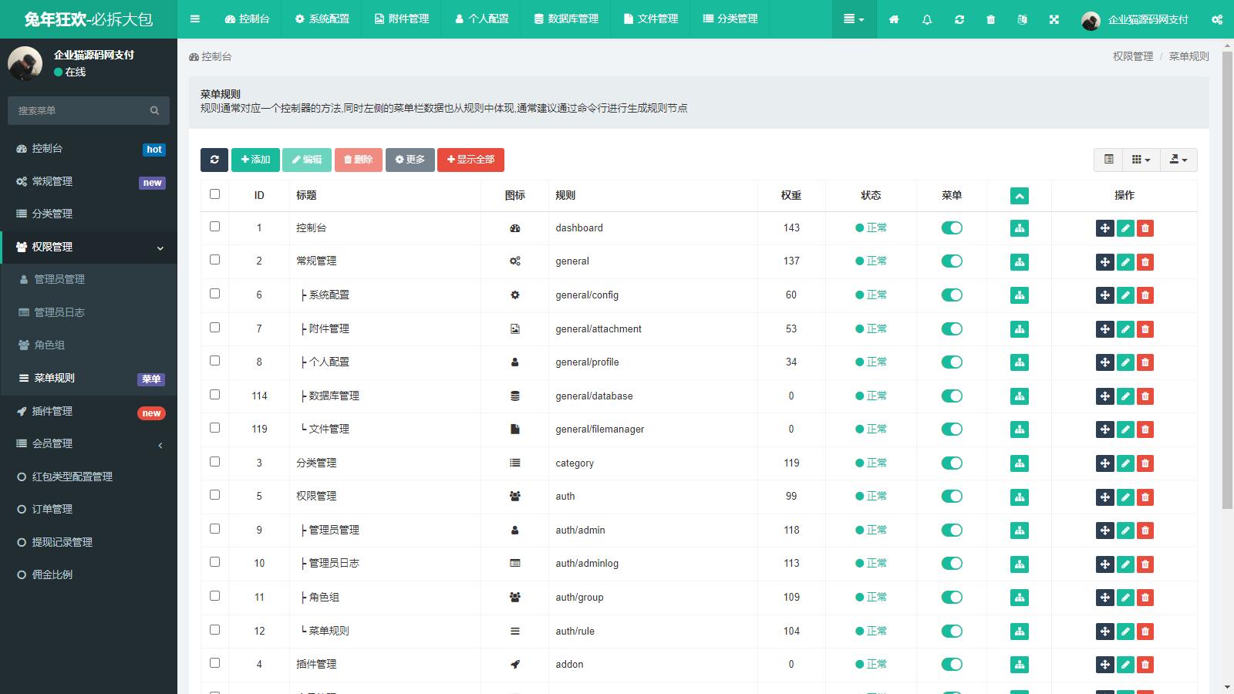
Task: Click the language translate icon in header
Action: click(x=1022, y=19)
